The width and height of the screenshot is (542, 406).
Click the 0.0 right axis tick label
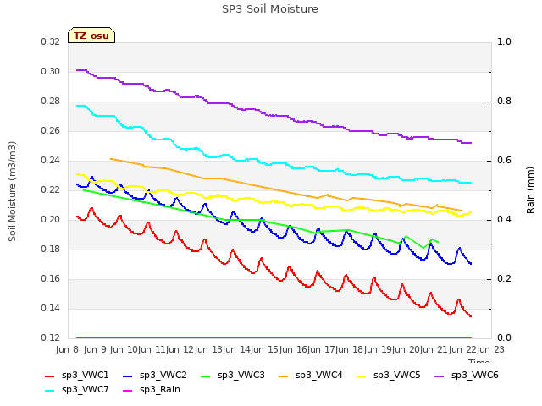504,338
